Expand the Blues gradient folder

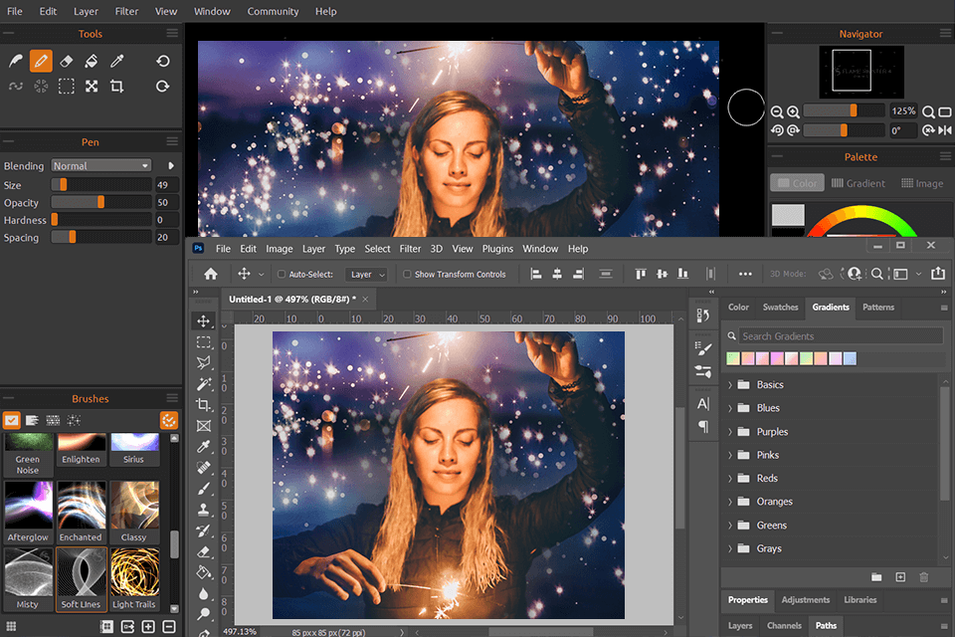click(731, 408)
